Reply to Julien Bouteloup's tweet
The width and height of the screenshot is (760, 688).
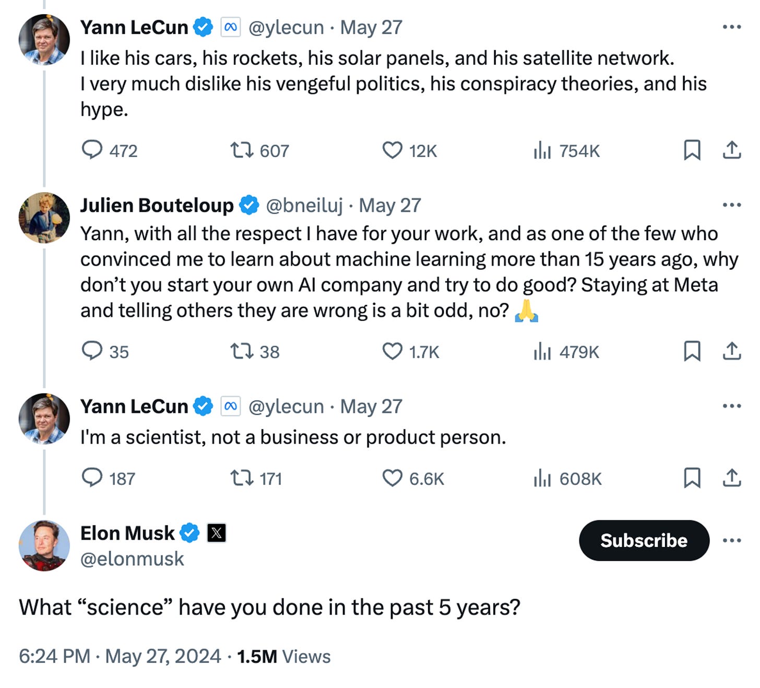(x=92, y=351)
